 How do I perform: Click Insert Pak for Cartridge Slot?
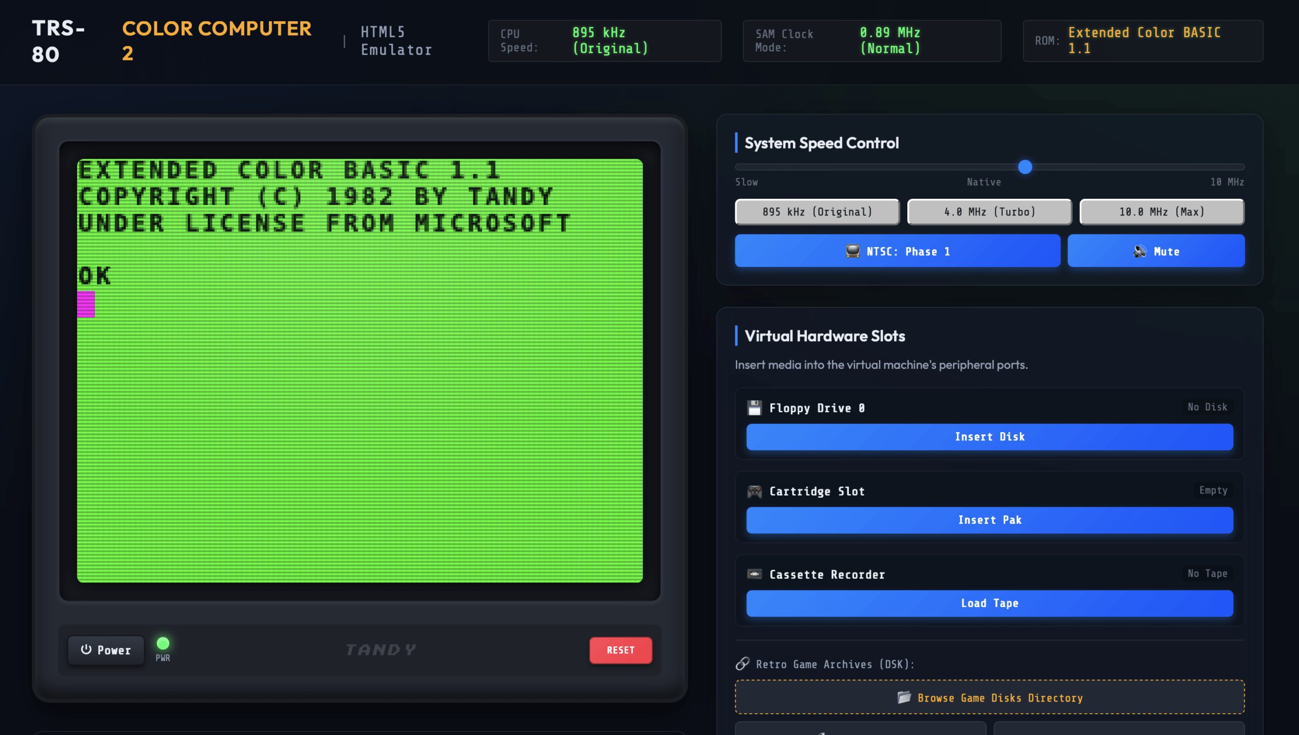pos(989,520)
